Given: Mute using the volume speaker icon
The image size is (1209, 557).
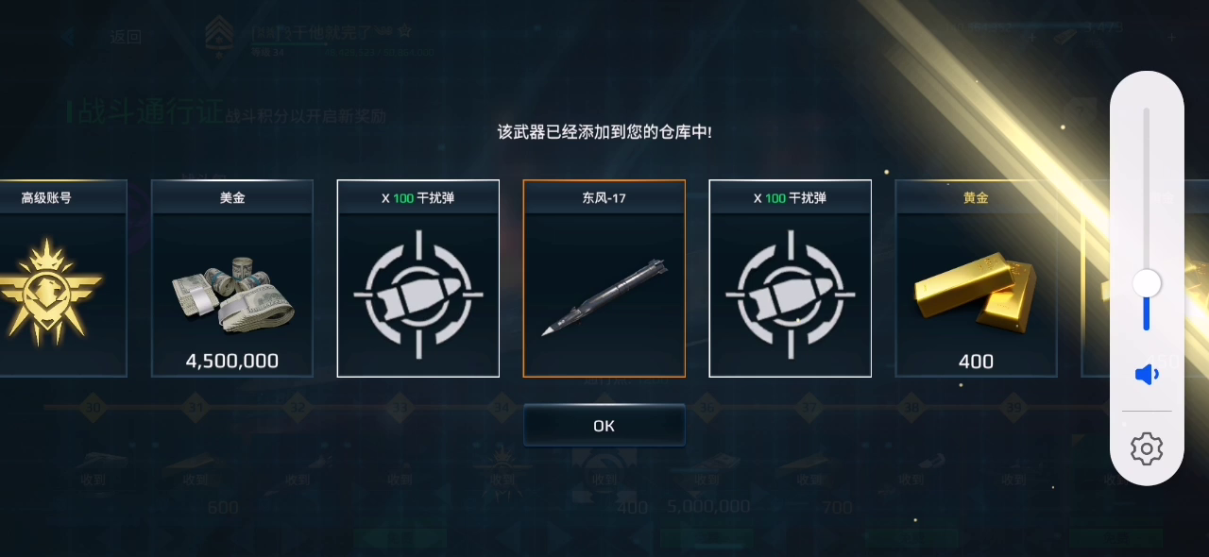Looking at the screenshot, I should point(1147,375).
